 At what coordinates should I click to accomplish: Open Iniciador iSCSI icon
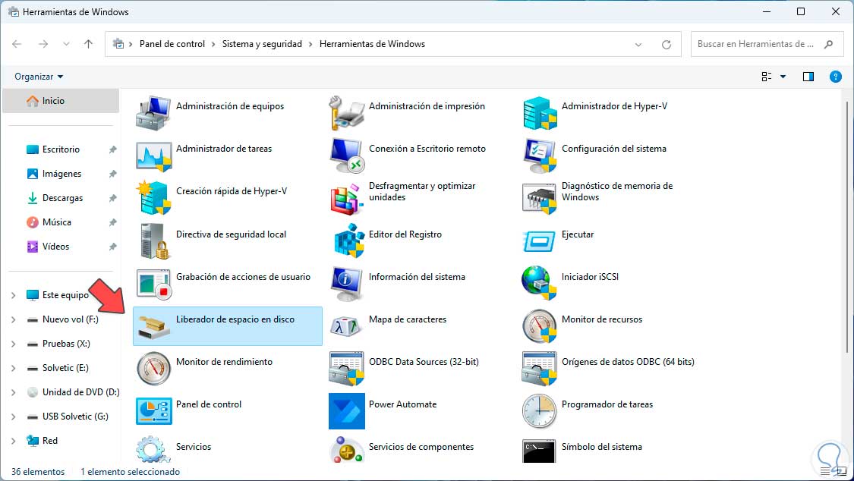coord(540,283)
